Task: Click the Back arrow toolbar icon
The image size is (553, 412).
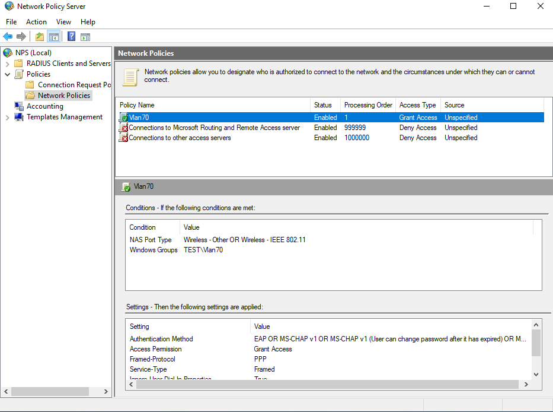Action: click(8, 37)
